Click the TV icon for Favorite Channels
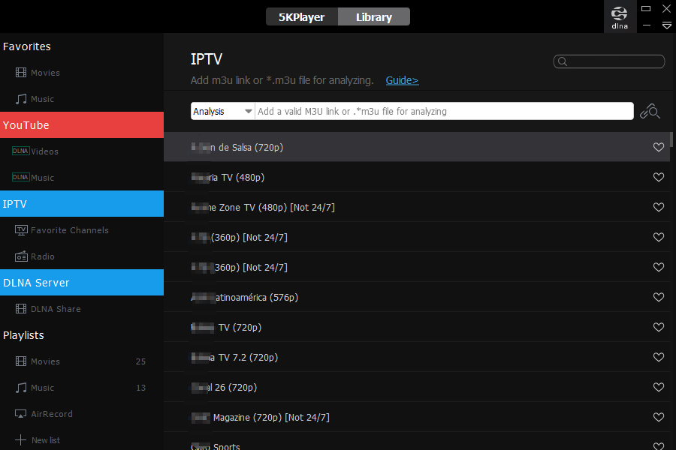The image size is (676, 450). [x=21, y=230]
